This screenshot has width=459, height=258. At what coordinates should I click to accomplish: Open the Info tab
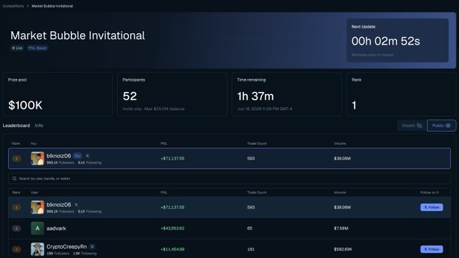(39, 126)
